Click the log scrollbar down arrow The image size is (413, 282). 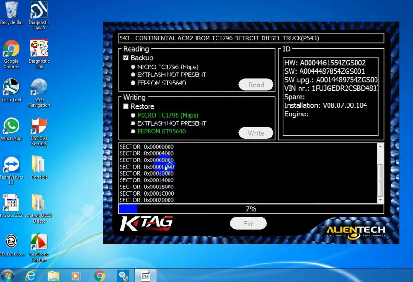click(380, 200)
